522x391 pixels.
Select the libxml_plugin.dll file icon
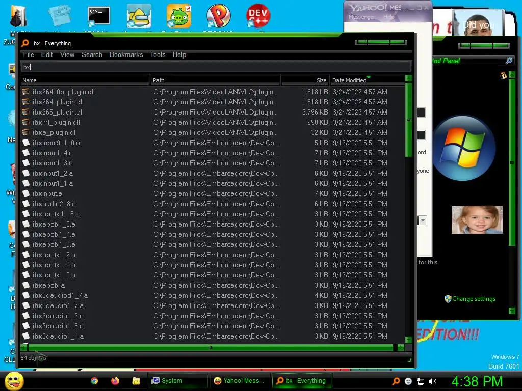tap(25, 122)
